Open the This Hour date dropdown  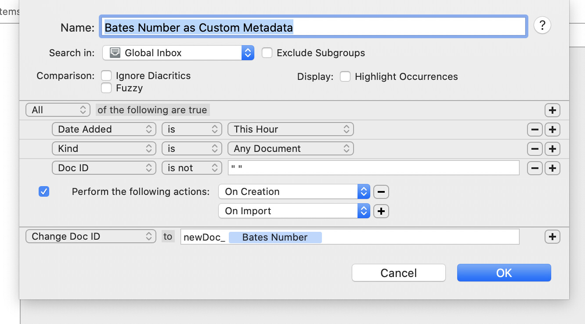click(x=290, y=130)
